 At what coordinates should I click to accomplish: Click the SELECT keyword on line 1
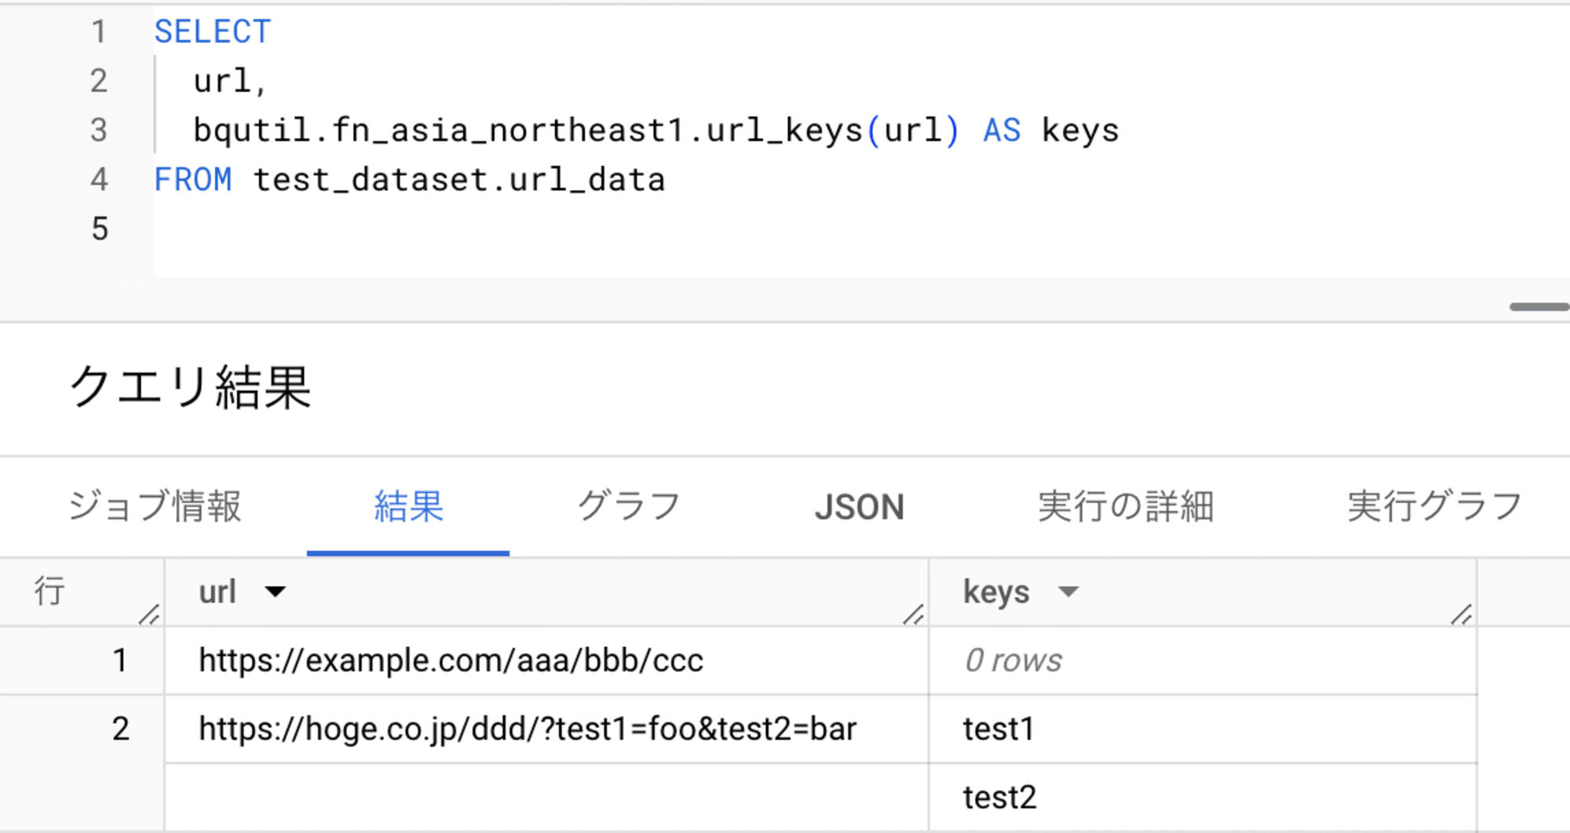tap(212, 32)
